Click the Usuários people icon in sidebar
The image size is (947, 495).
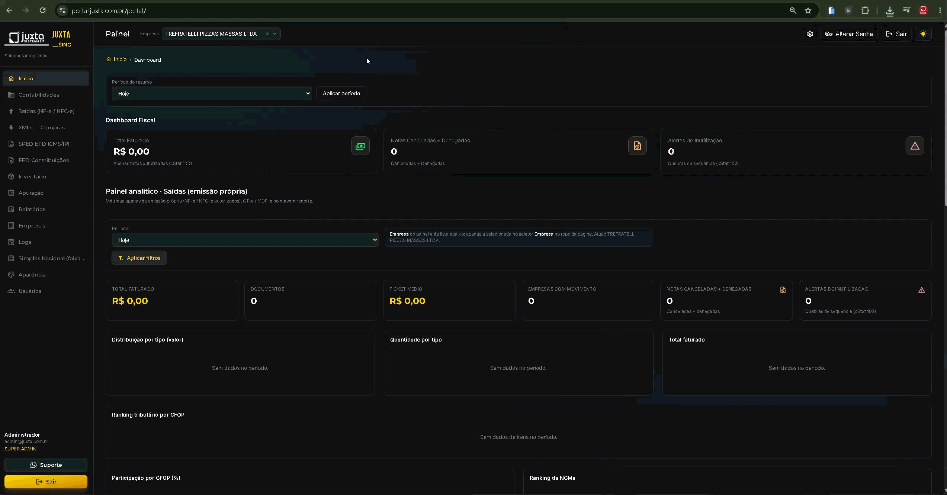11,291
